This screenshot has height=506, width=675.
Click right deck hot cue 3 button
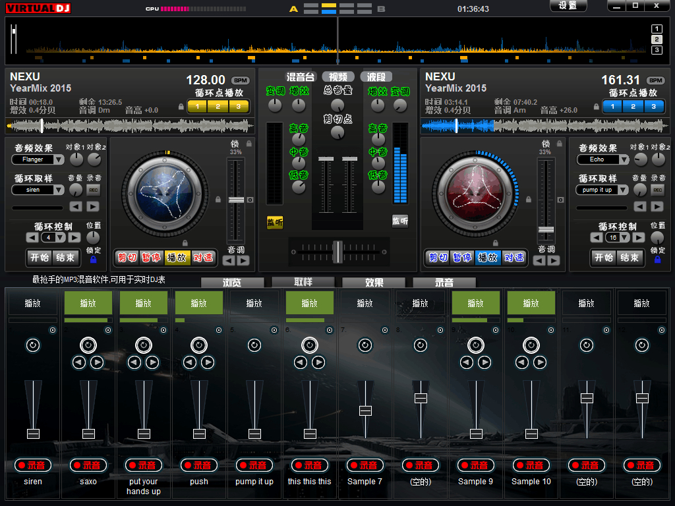653,106
